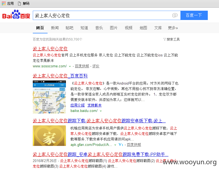This screenshot has height=170, width=219.
Task: Click the 应用 apps grid icon
Action: point(4,4)
